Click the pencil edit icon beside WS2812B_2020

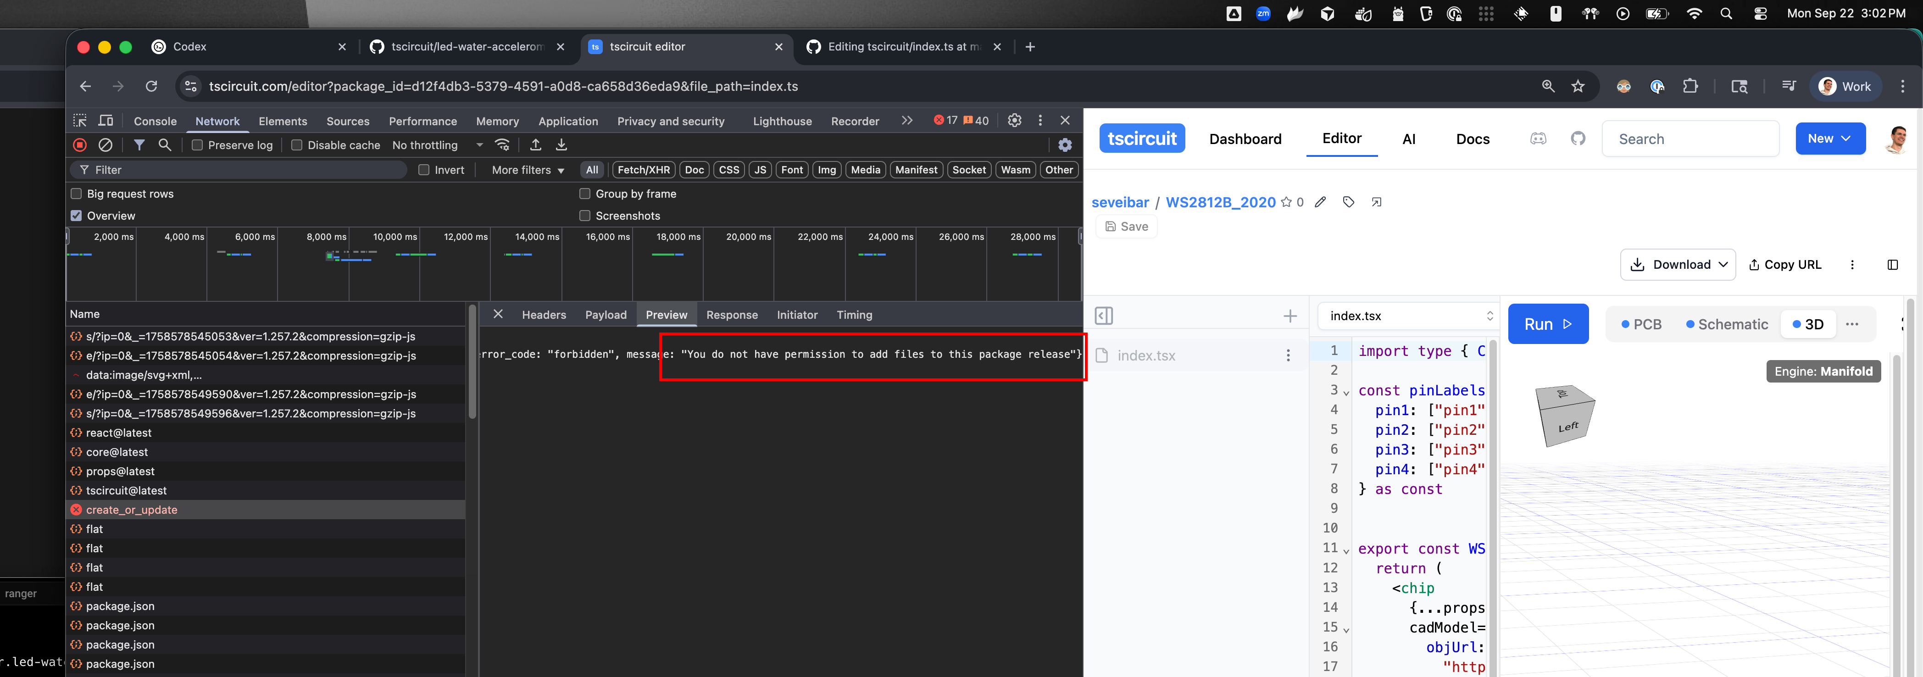[x=1320, y=202]
